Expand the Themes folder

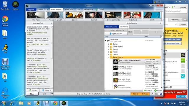click(109, 54)
